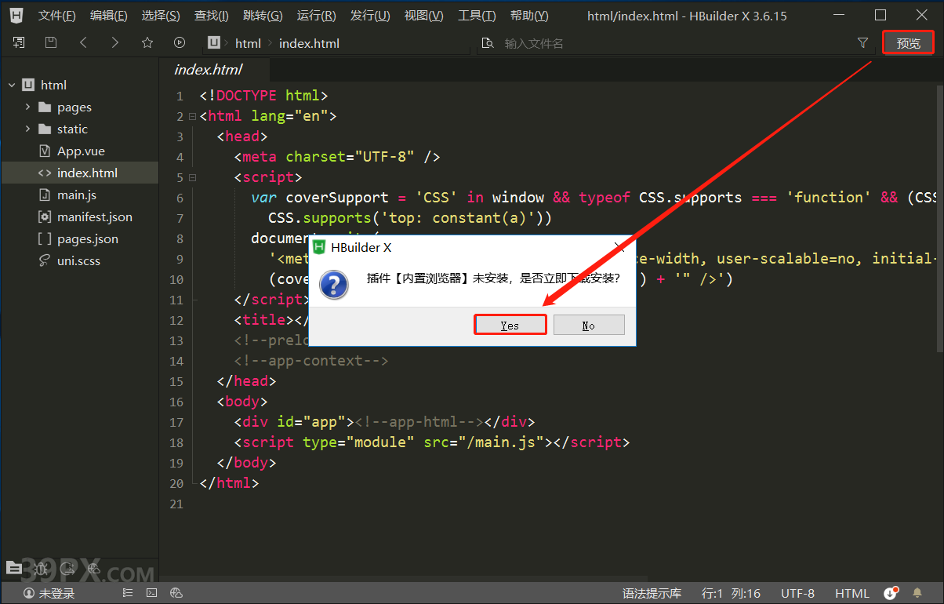Click the file search magnifier icon
944x604 pixels.
(488, 43)
